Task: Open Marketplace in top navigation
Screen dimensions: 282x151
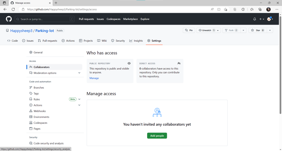Action: (x=130, y=19)
